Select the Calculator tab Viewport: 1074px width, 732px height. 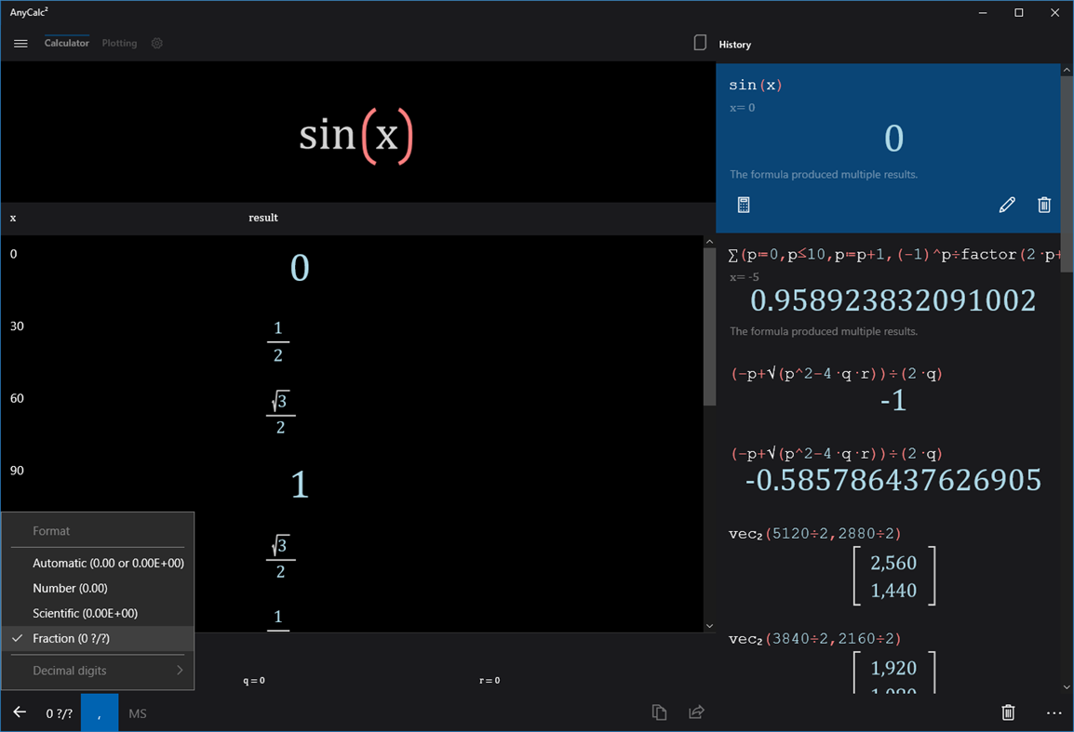[66, 43]
